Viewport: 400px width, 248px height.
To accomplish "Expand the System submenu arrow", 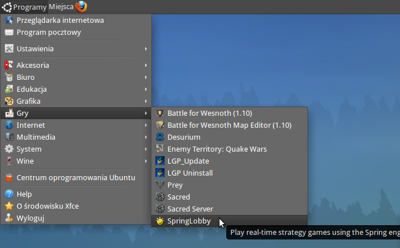I will [x=146, y=149].
